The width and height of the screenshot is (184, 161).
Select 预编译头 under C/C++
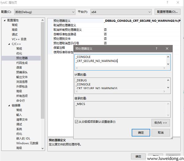(22, 72)
